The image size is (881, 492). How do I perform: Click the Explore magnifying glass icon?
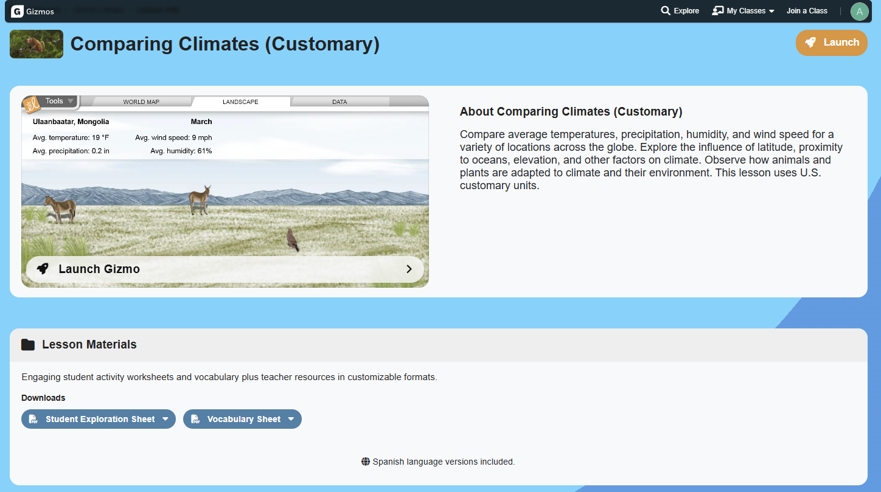[666, 11]
